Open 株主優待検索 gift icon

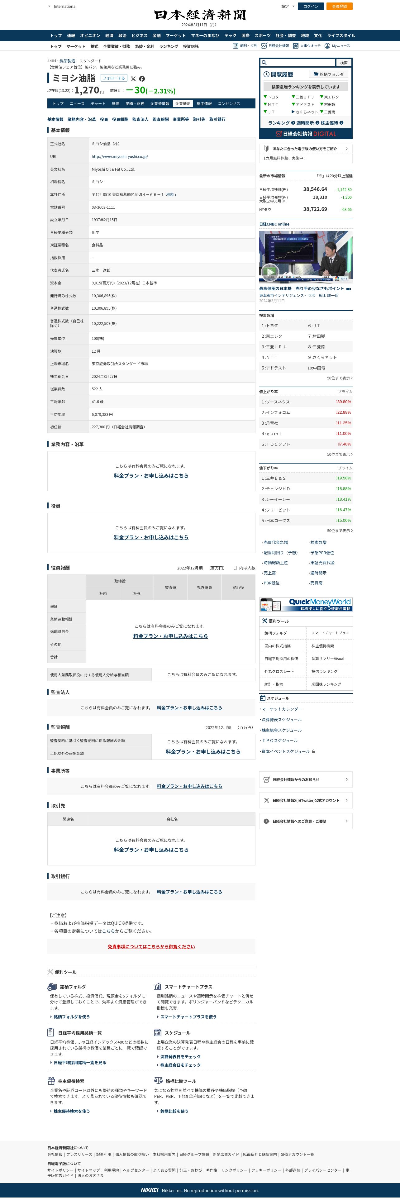click(x=51, y=1081)
